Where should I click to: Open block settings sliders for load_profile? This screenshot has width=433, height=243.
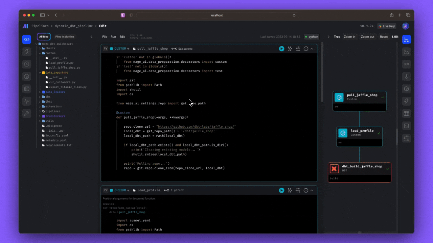click(x=298, y=190)
